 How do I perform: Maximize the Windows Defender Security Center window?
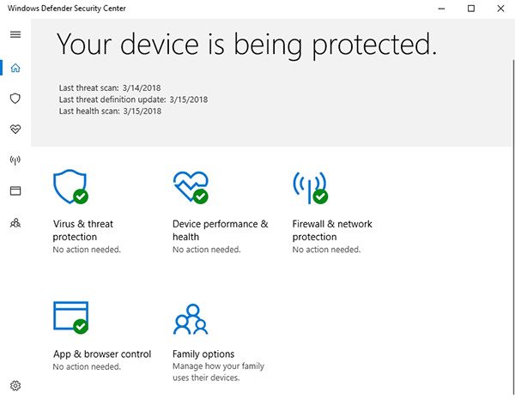point(470,9)
